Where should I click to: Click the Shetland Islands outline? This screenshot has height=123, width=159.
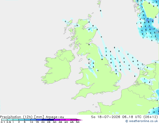[99, 3]
